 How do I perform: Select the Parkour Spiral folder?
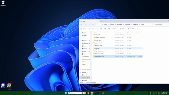pos(118,40)
